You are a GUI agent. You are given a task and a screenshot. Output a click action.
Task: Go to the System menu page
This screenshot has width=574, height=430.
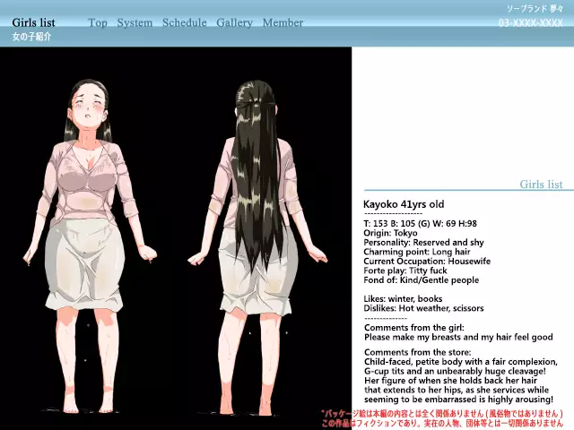[x=135, y=22]
